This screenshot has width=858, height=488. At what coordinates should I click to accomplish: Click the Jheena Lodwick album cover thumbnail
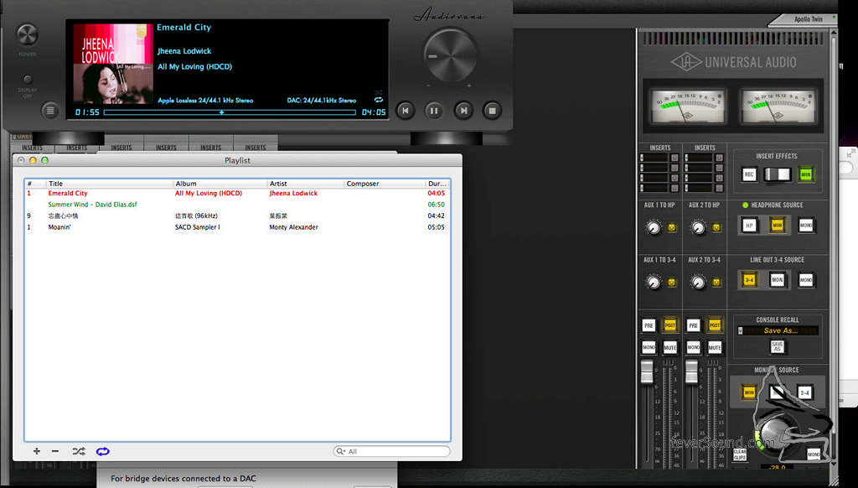click(x=113, y=64)
